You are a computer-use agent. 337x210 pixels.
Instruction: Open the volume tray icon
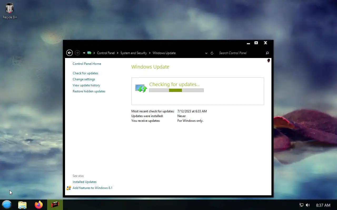coord(308,205)
